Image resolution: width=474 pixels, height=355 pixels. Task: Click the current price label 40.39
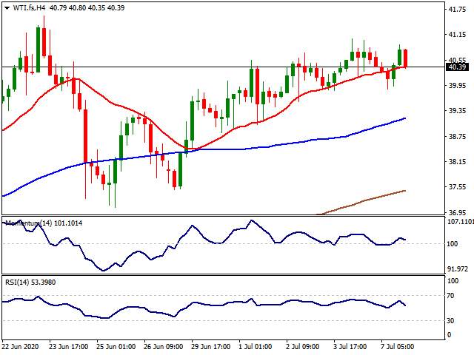click(458, 67)
